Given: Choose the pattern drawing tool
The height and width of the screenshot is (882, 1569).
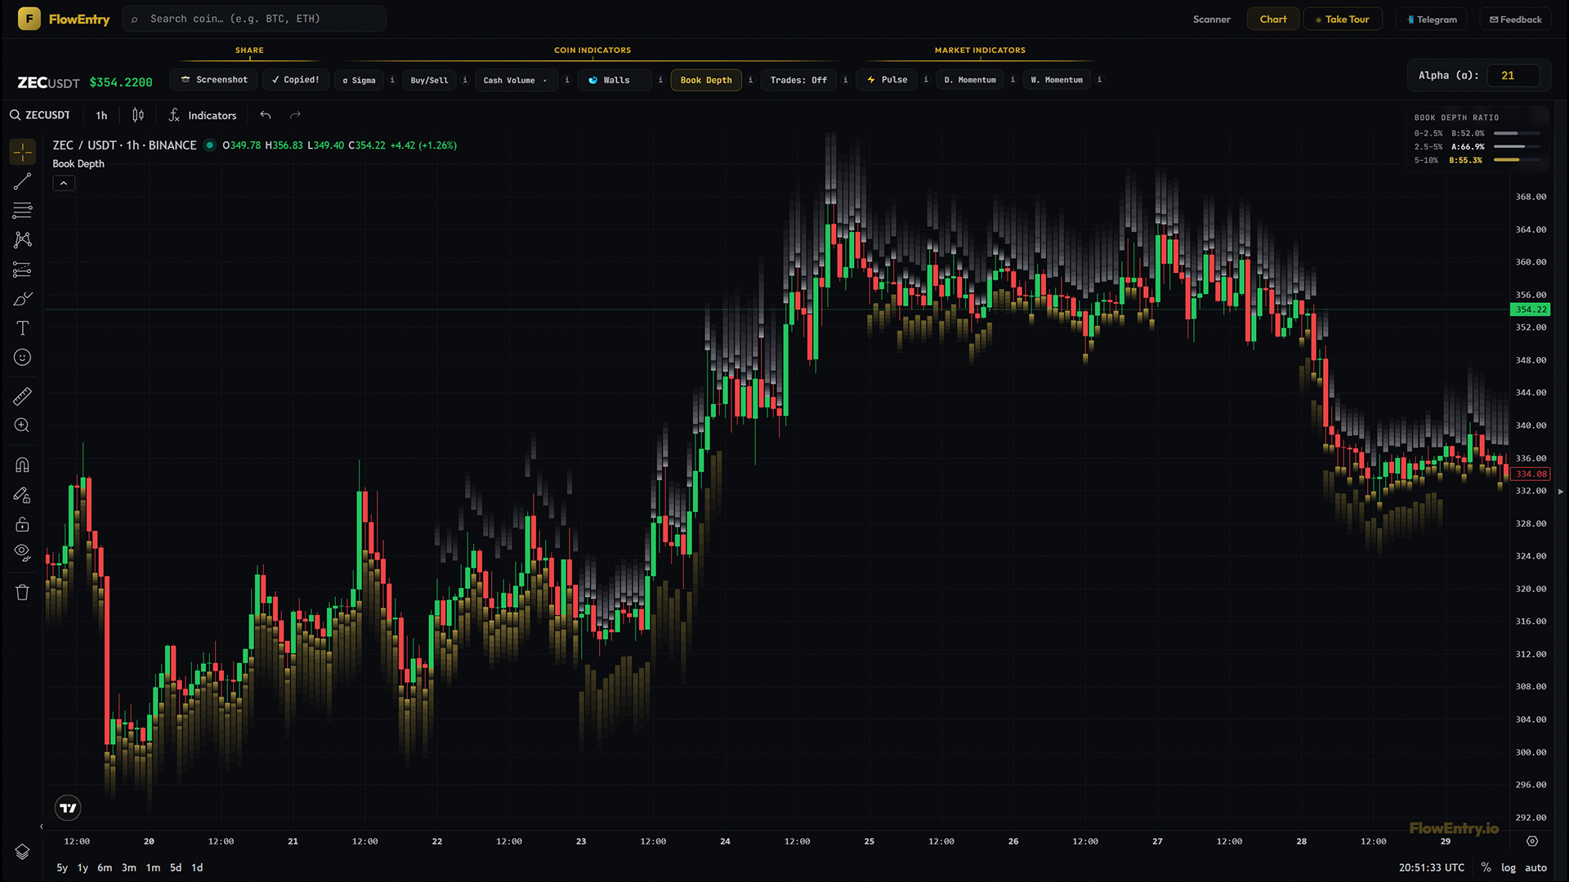Looking at the screenshot, I should click(22, 240).
